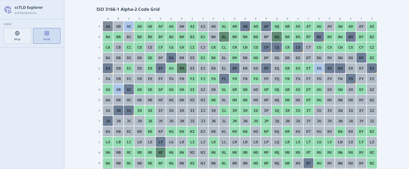The width and height of the screenshot is (409, 169).
Task: Select the BR code cell
Action: (287, 37)
